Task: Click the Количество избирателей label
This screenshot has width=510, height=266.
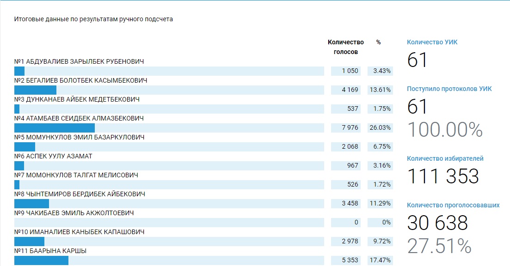Action: point(445,158)
